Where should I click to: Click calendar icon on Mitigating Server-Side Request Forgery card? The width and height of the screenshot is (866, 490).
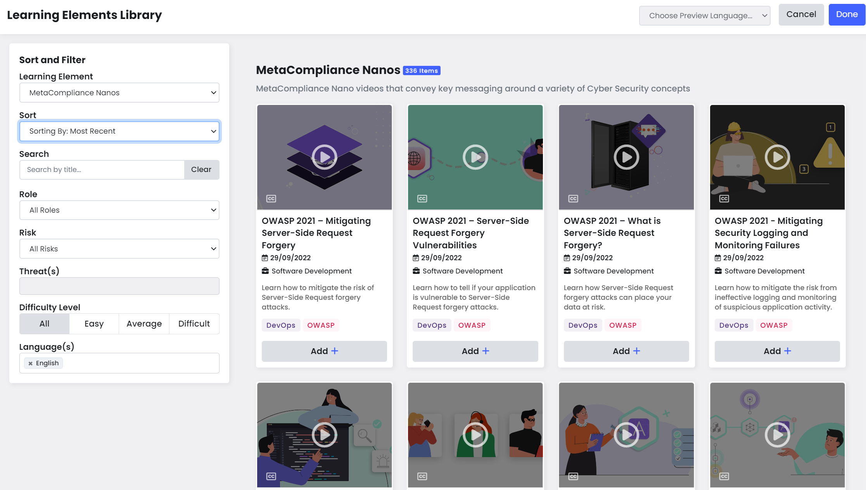pyautogui.click(x=265, y=258)
